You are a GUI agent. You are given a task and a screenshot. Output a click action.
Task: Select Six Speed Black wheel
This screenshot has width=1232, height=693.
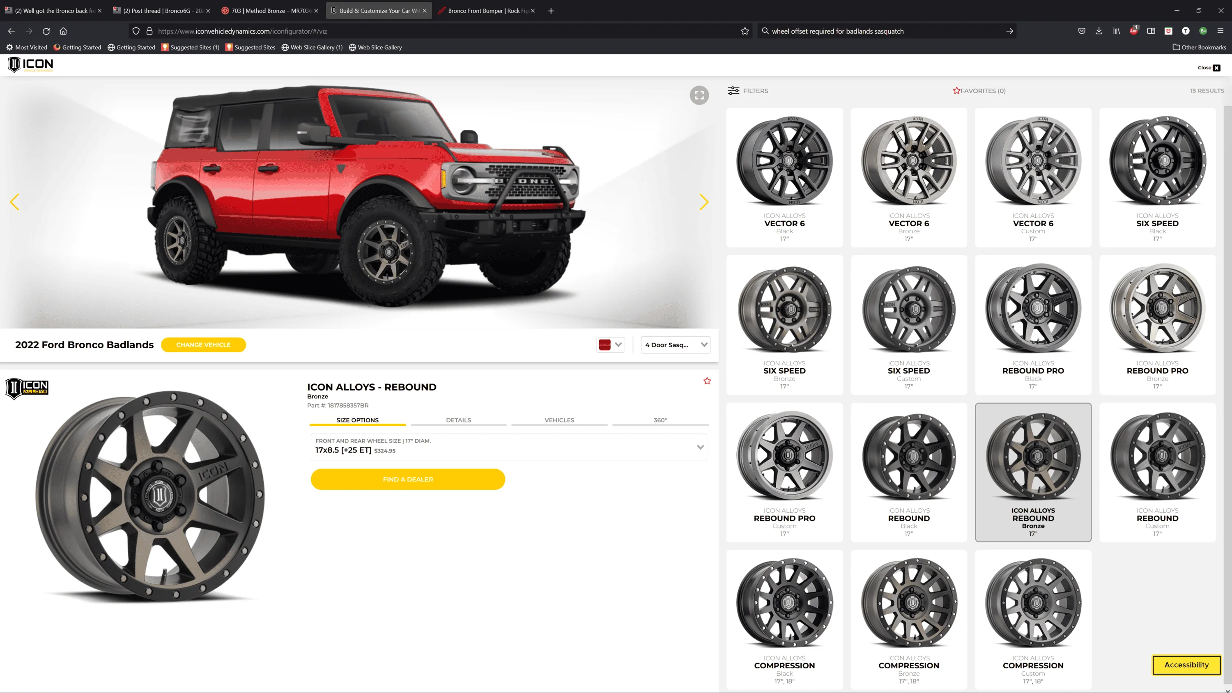[1157, 177]
